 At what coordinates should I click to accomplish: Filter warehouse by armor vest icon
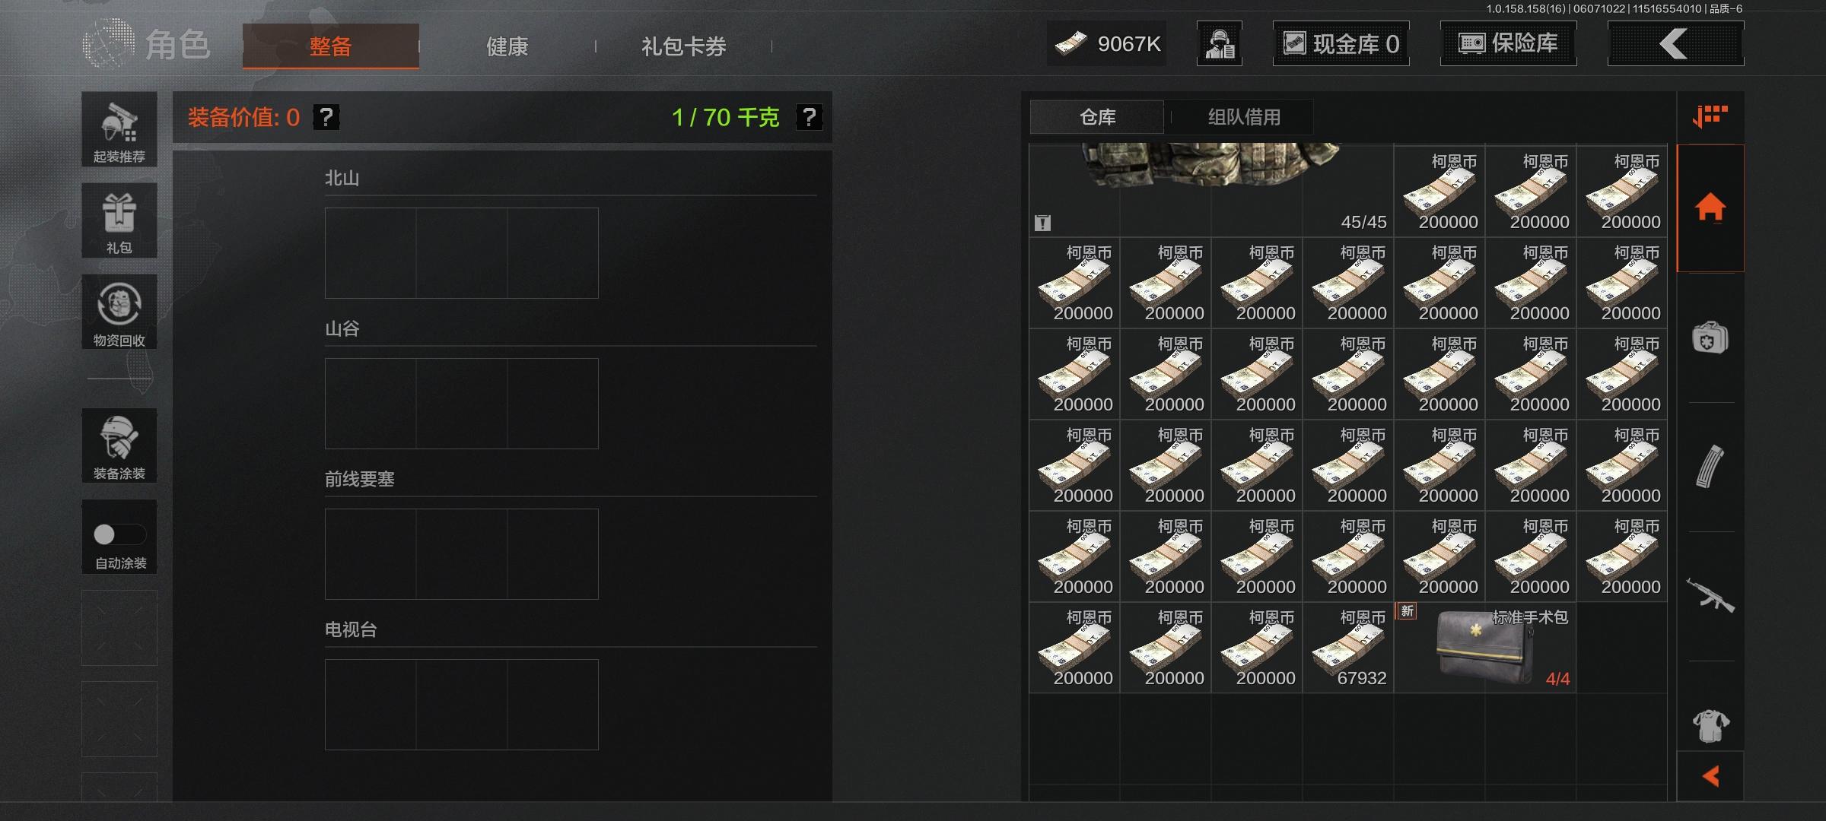(1710, 725)
